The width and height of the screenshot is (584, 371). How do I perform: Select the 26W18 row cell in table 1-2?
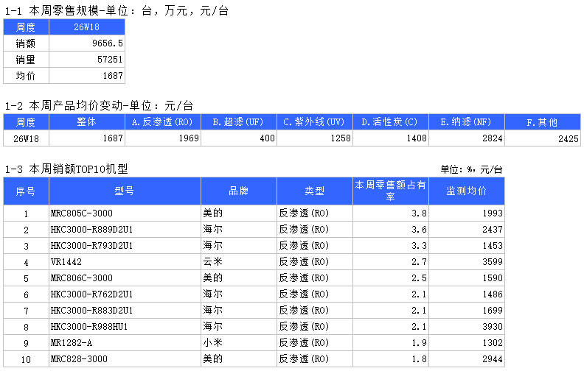(26, 138)
